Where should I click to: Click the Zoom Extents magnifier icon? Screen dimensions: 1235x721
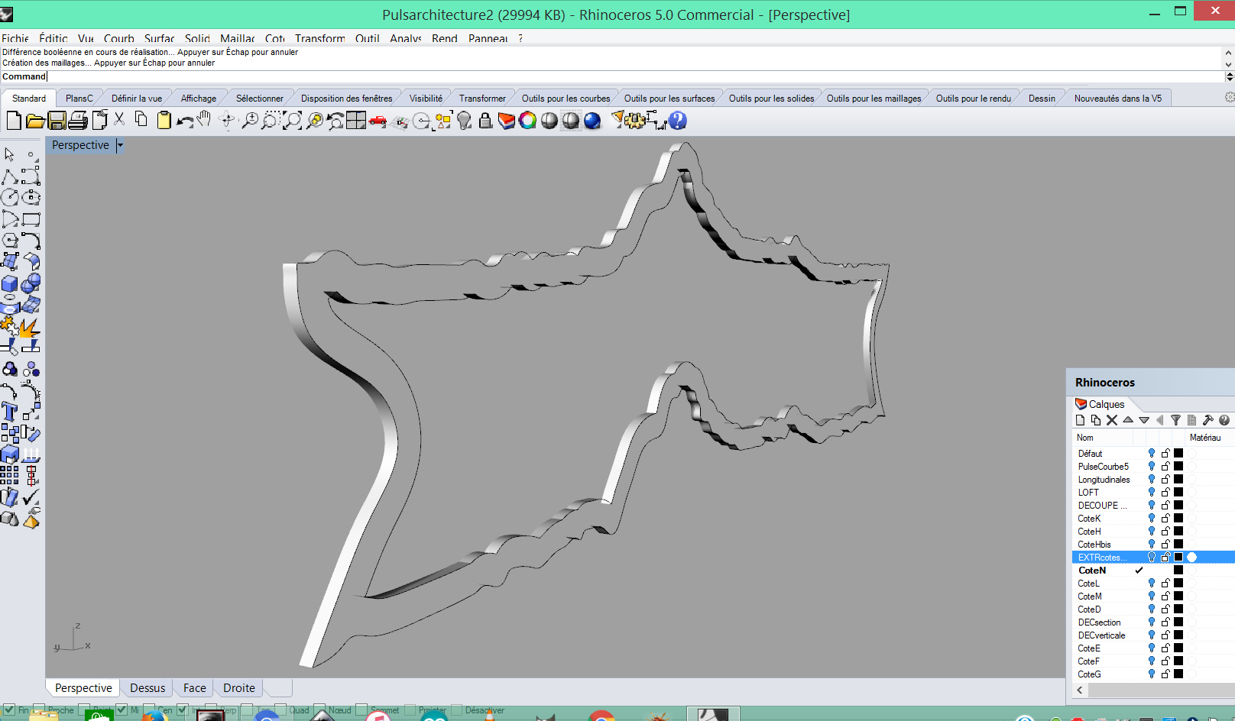(x=292, y=121)
